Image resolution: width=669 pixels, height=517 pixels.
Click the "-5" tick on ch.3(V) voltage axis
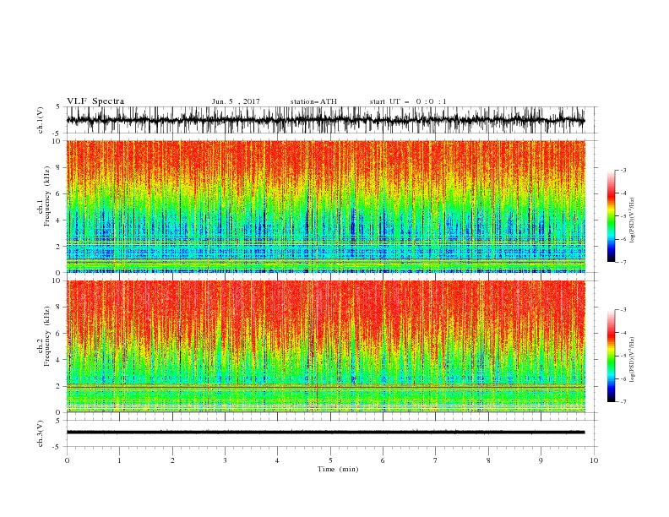[57, 447]
